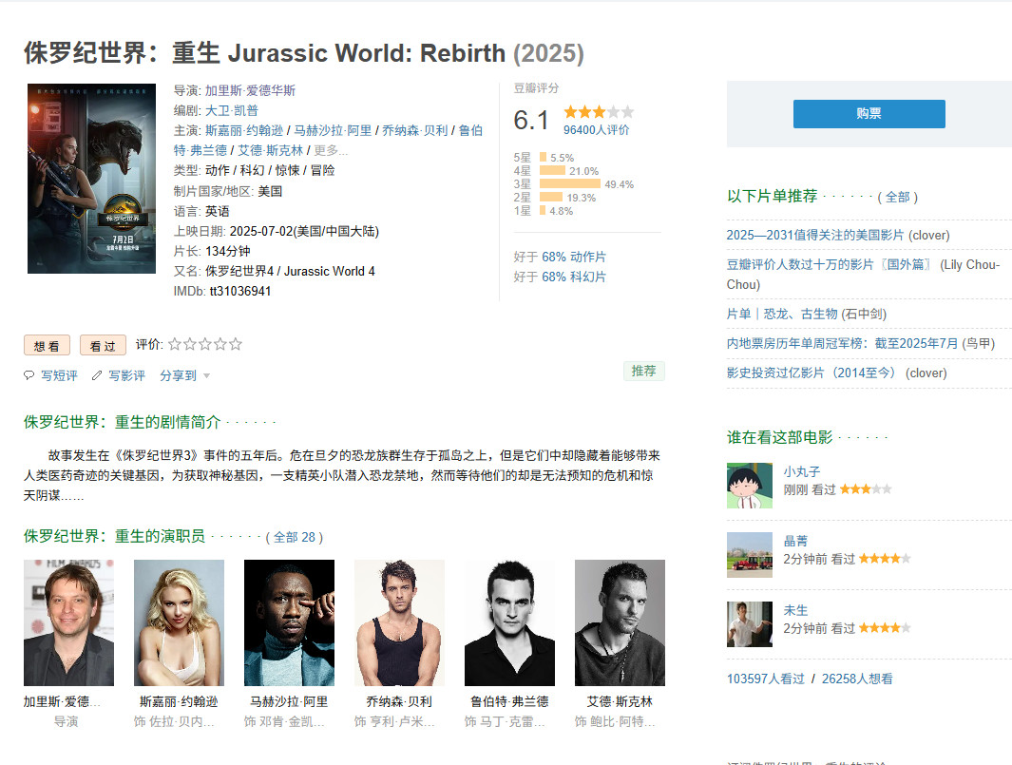Screen dimensions: 1012x765
Task: Open the 96400人评价 ratings link
Action: click(x=596, y=130)
